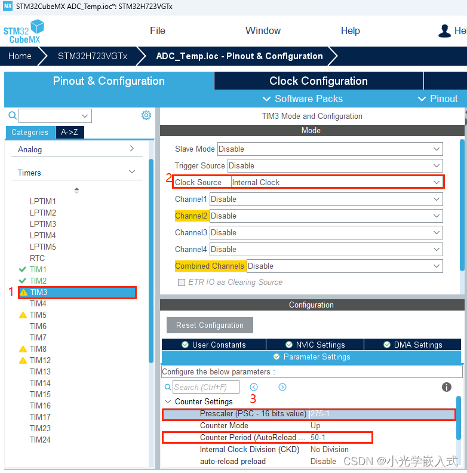This screenshot has height=473, width=467.
Task: Click the parameter search magnifier icon
Action: tap(168, 387)
